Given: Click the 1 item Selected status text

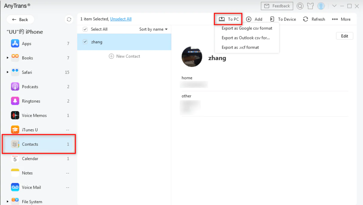Looking at the screenshot, I should [x=94, y=19].
